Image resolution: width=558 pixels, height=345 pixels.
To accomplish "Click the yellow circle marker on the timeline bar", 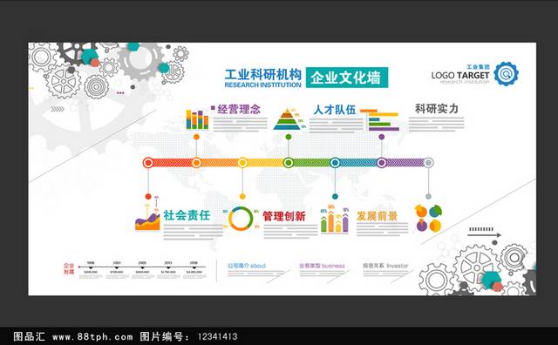I will click(x=242, y=163).
